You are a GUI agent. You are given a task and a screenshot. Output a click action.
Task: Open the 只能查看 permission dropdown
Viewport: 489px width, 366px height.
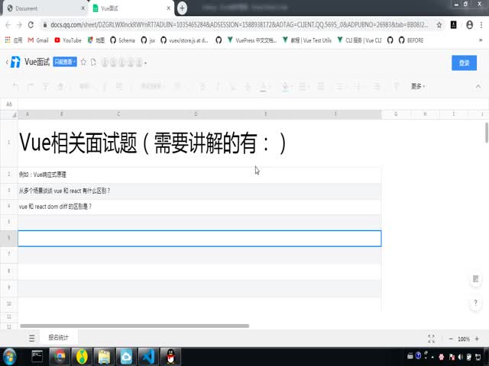pyautogui.click(x=65, y=62)
